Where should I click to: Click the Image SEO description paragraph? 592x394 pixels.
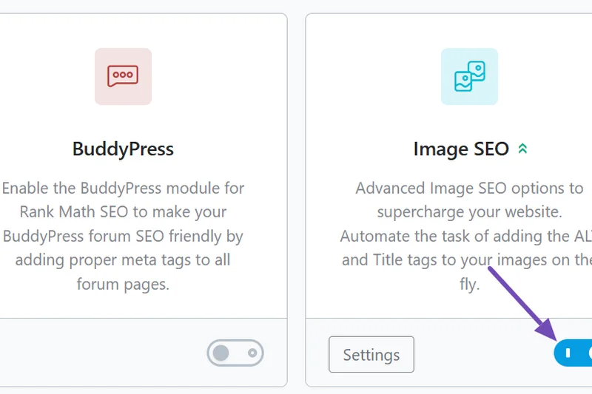point(469,236)
